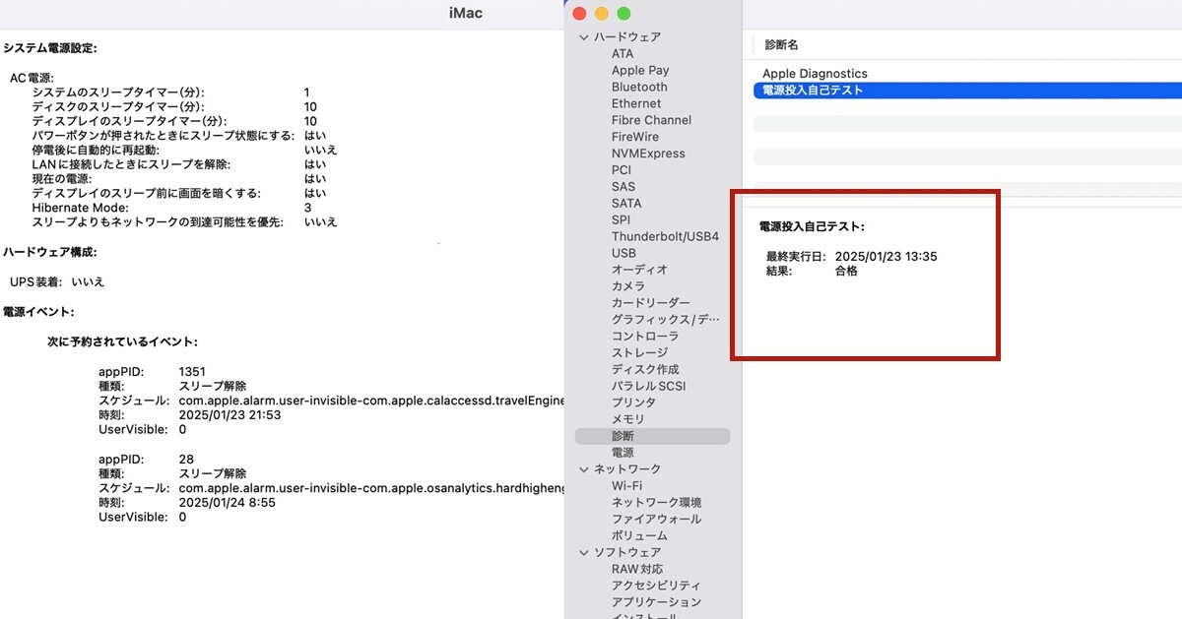Viewport: 1182px width, 619px height.
Task: Select Ethernet in the sidebar
Action: 636,103
